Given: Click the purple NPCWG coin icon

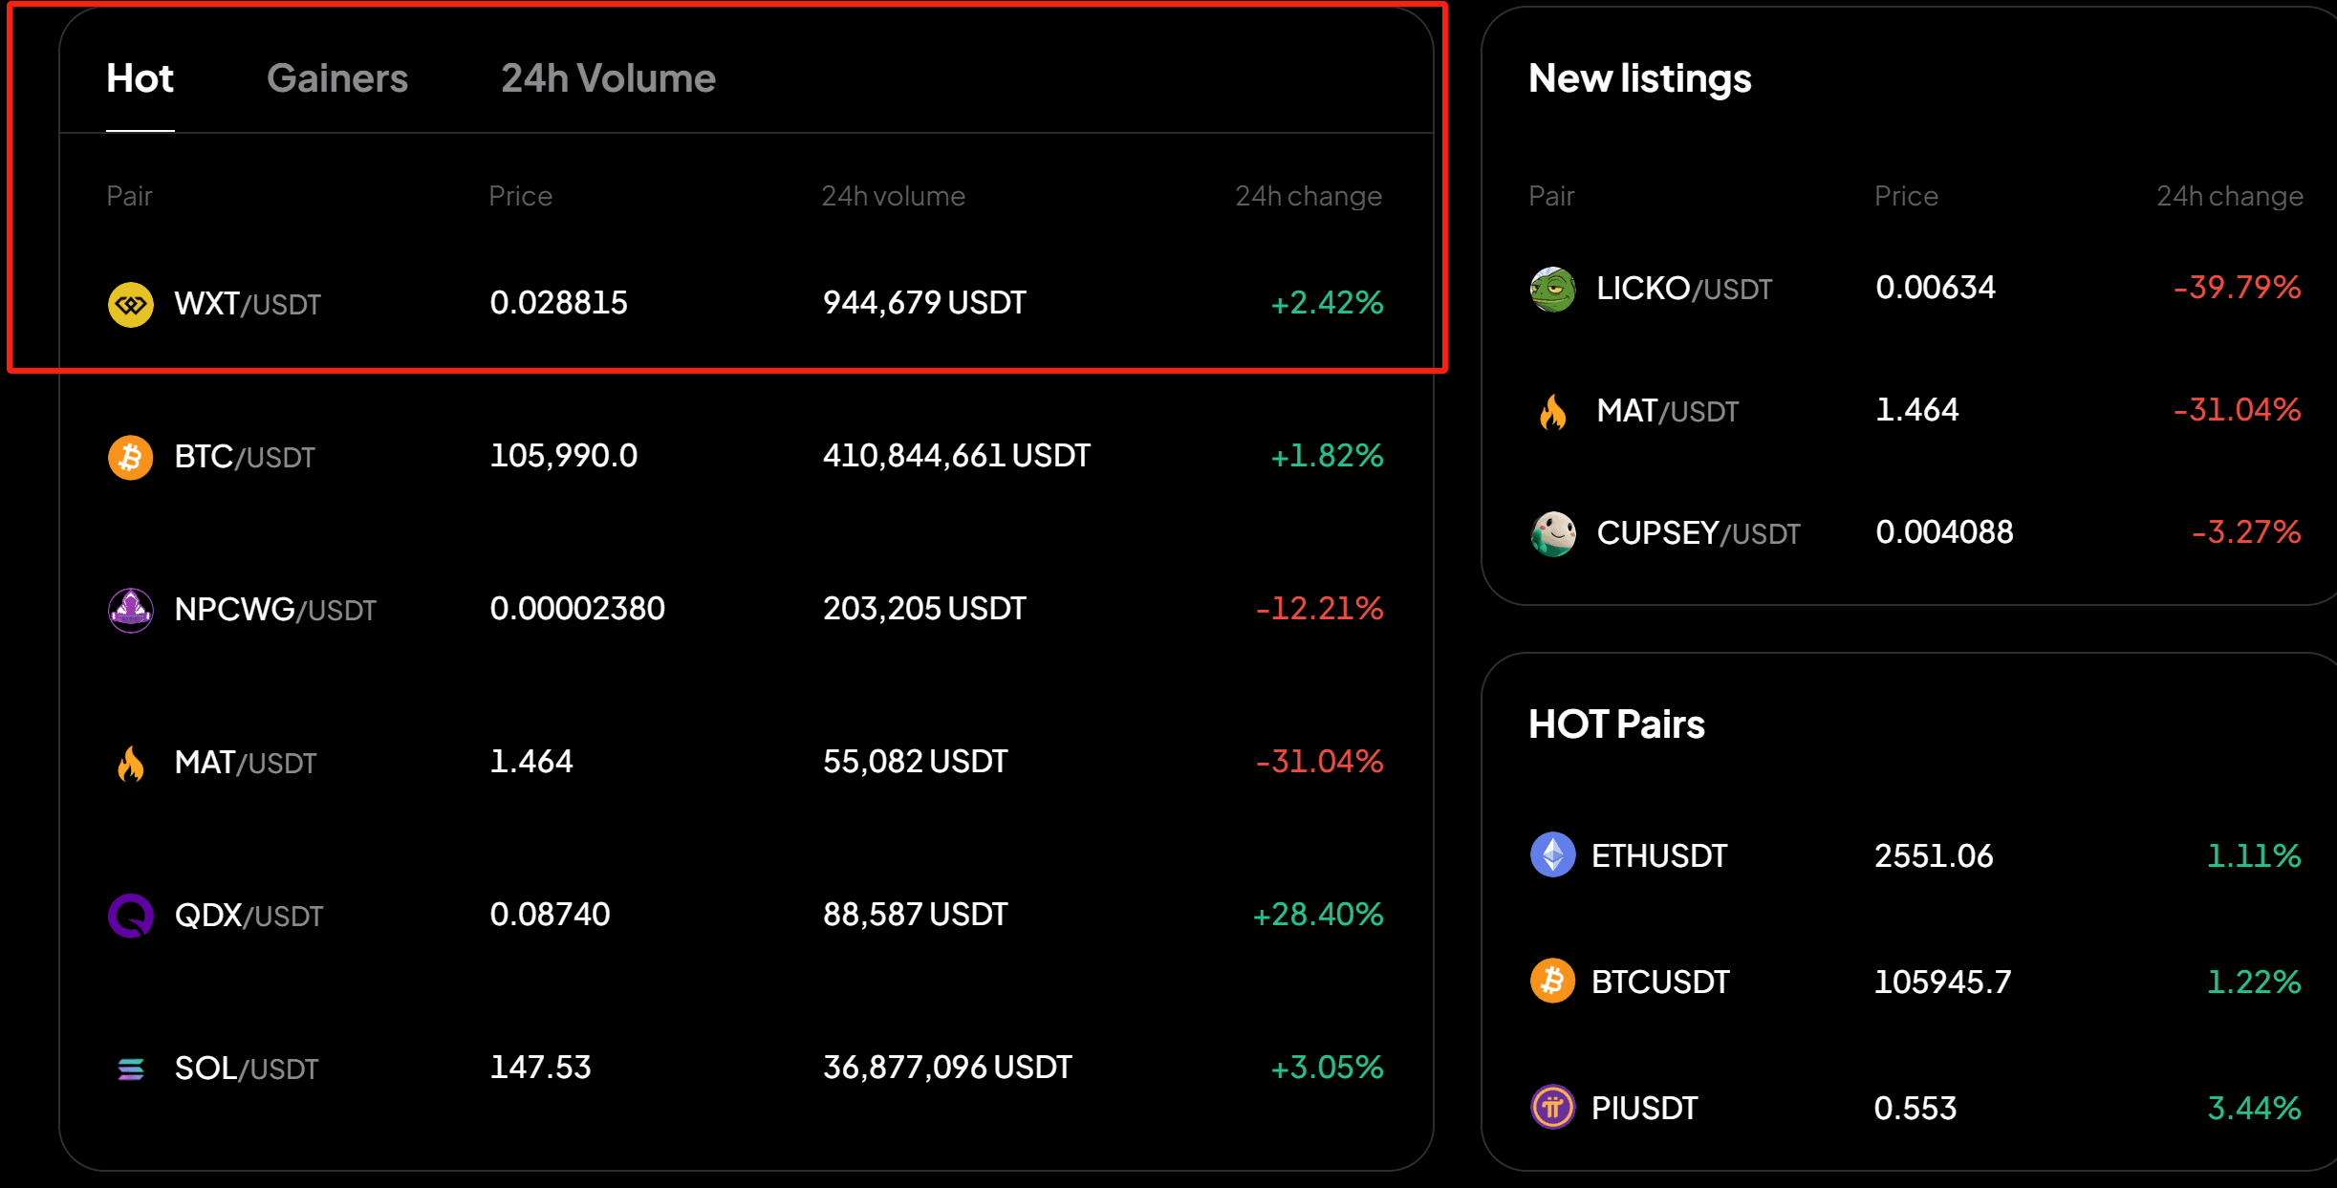Looking at the screenshot, I should 131,610.
